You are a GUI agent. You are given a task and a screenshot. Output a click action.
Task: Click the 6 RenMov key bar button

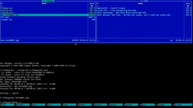tap(84, 105)
